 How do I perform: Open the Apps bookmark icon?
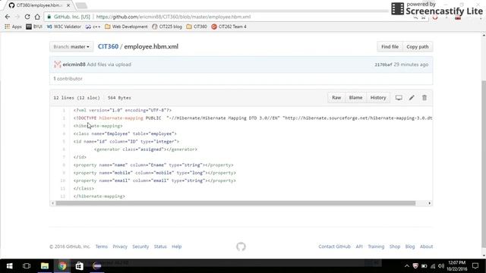[14, 27]
